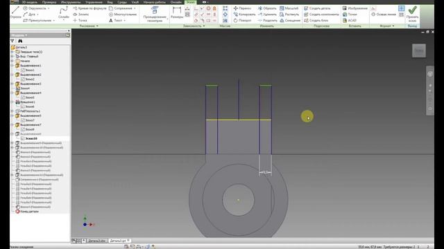
Task: Open the Вид ribbon tab
Action: tap(110, 2)
